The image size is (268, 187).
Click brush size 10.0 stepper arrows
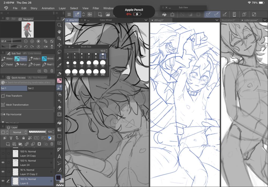click(x=106, y=51)
